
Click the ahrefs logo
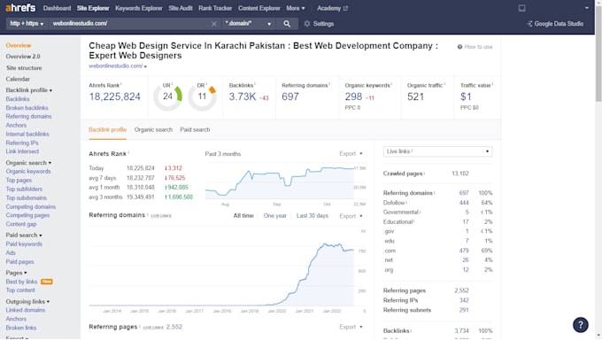pyautogui.click(x=20, y=8)
